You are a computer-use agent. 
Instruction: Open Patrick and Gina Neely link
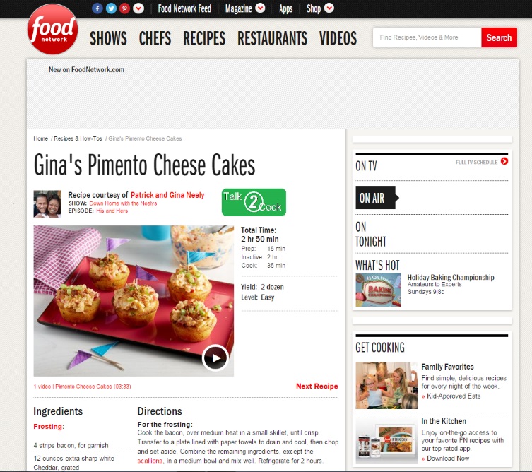point(167,195)
